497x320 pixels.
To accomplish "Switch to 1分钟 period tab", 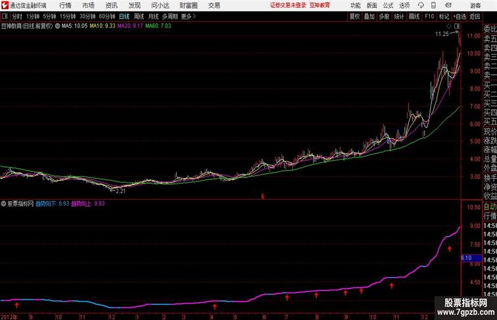I will [33, 16].
